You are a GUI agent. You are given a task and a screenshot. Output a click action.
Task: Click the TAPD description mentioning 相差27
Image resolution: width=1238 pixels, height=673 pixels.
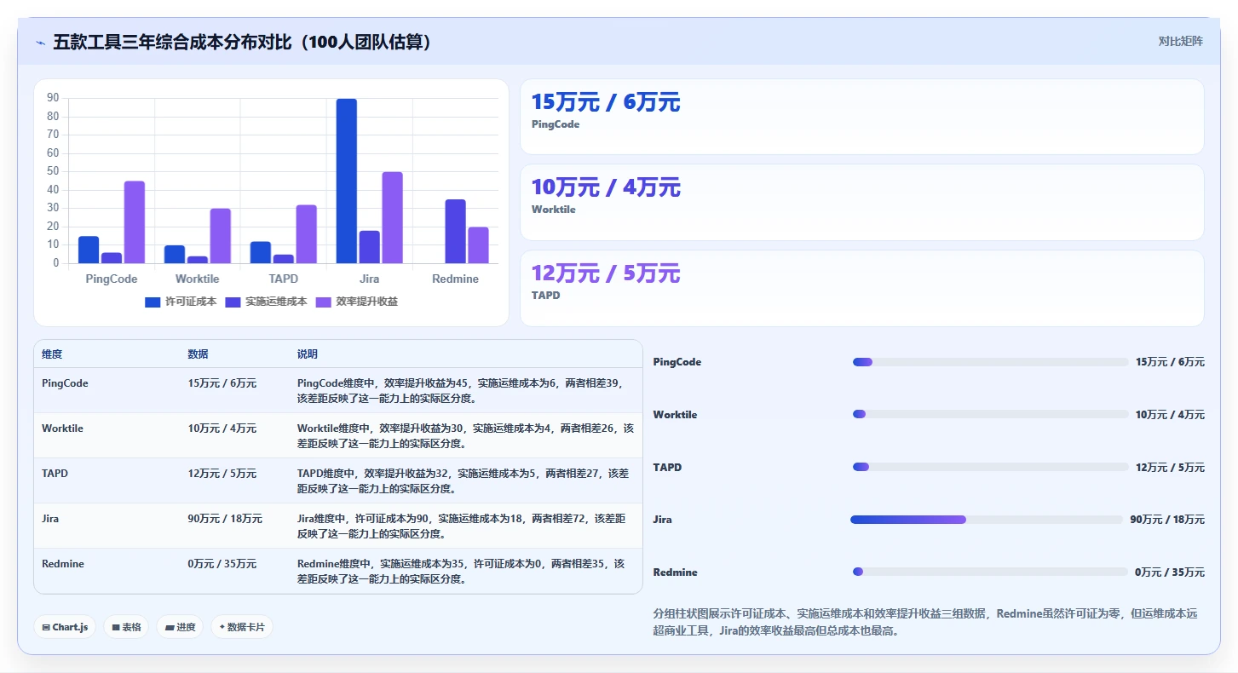pyautogui.click(x=463, y=480)
